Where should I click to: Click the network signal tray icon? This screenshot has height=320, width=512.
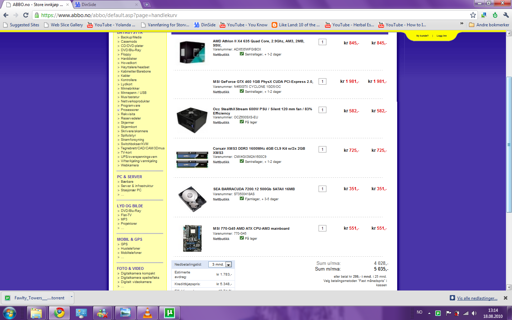click(x=465, y=313)
